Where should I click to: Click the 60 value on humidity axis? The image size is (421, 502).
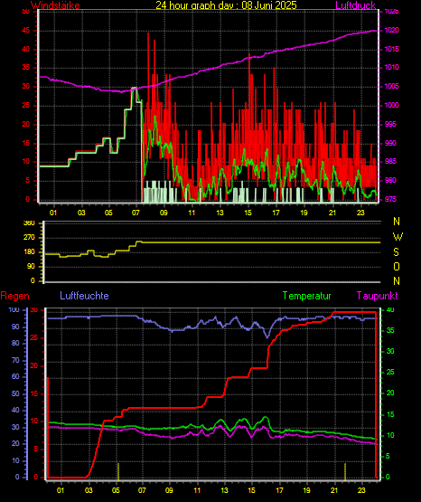pyautogui.click(x=15, y=377)
